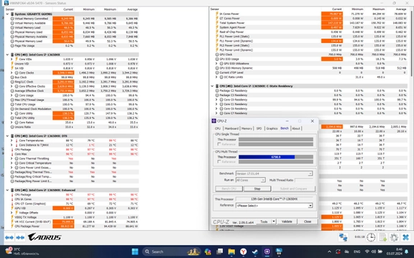Expand the OC Ratio Limits row
The width and height of the screenshot is (414, 258).
pos(216,77)
